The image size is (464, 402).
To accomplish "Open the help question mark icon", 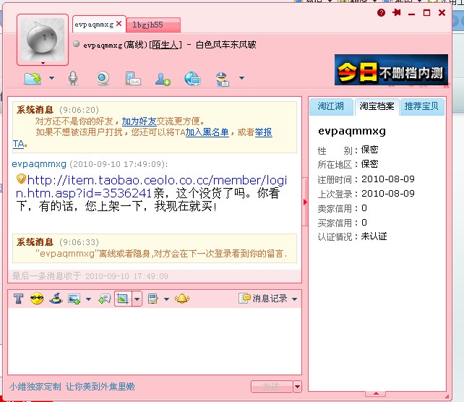I will click(x=381, y=12).
